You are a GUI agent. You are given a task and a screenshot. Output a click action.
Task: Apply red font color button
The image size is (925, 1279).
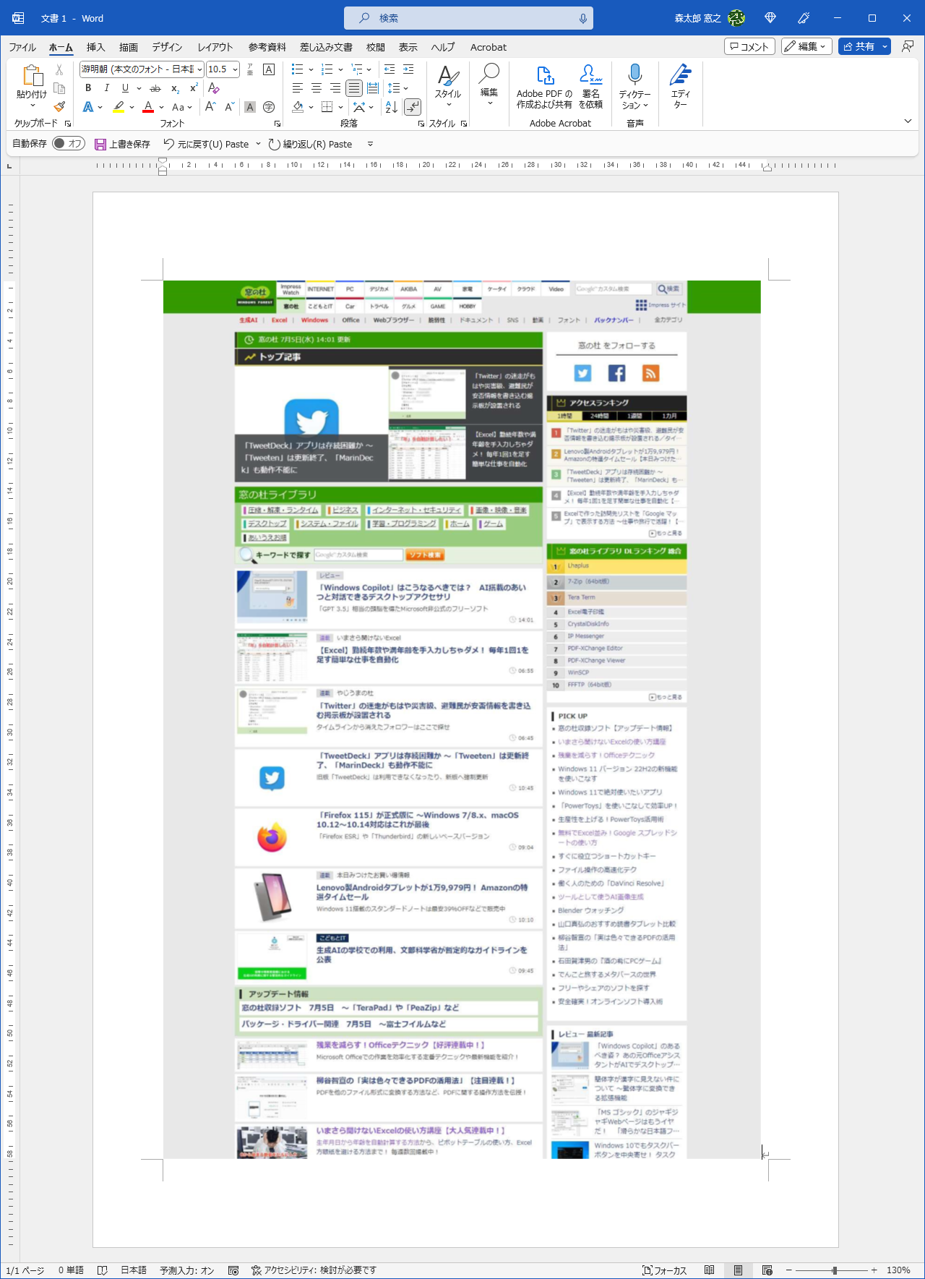[148, 107]
